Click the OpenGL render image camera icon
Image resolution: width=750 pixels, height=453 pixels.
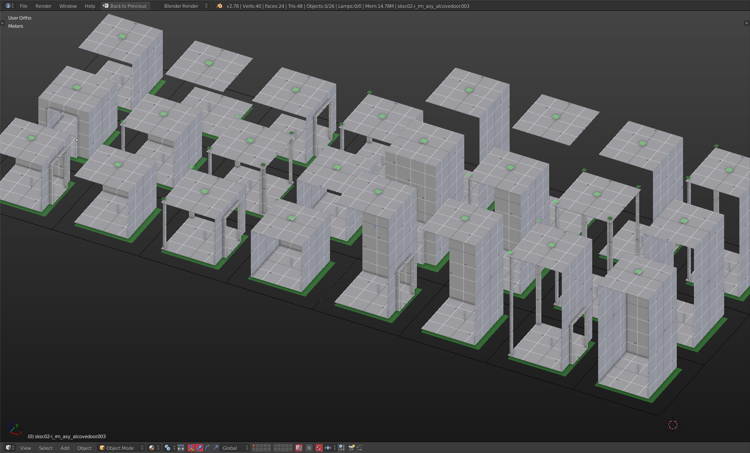352,448
